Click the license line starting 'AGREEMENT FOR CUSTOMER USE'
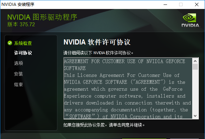Screen dimensions: 205x139 (x=125, y=61)
